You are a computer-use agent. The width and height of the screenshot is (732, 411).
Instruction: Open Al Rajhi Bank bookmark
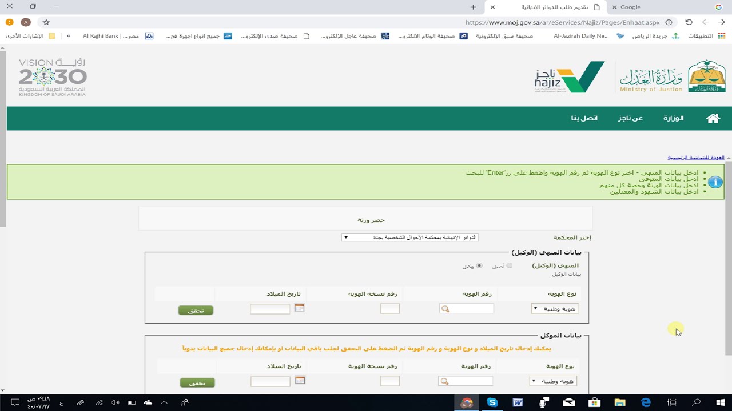click(x=118, y=36)
